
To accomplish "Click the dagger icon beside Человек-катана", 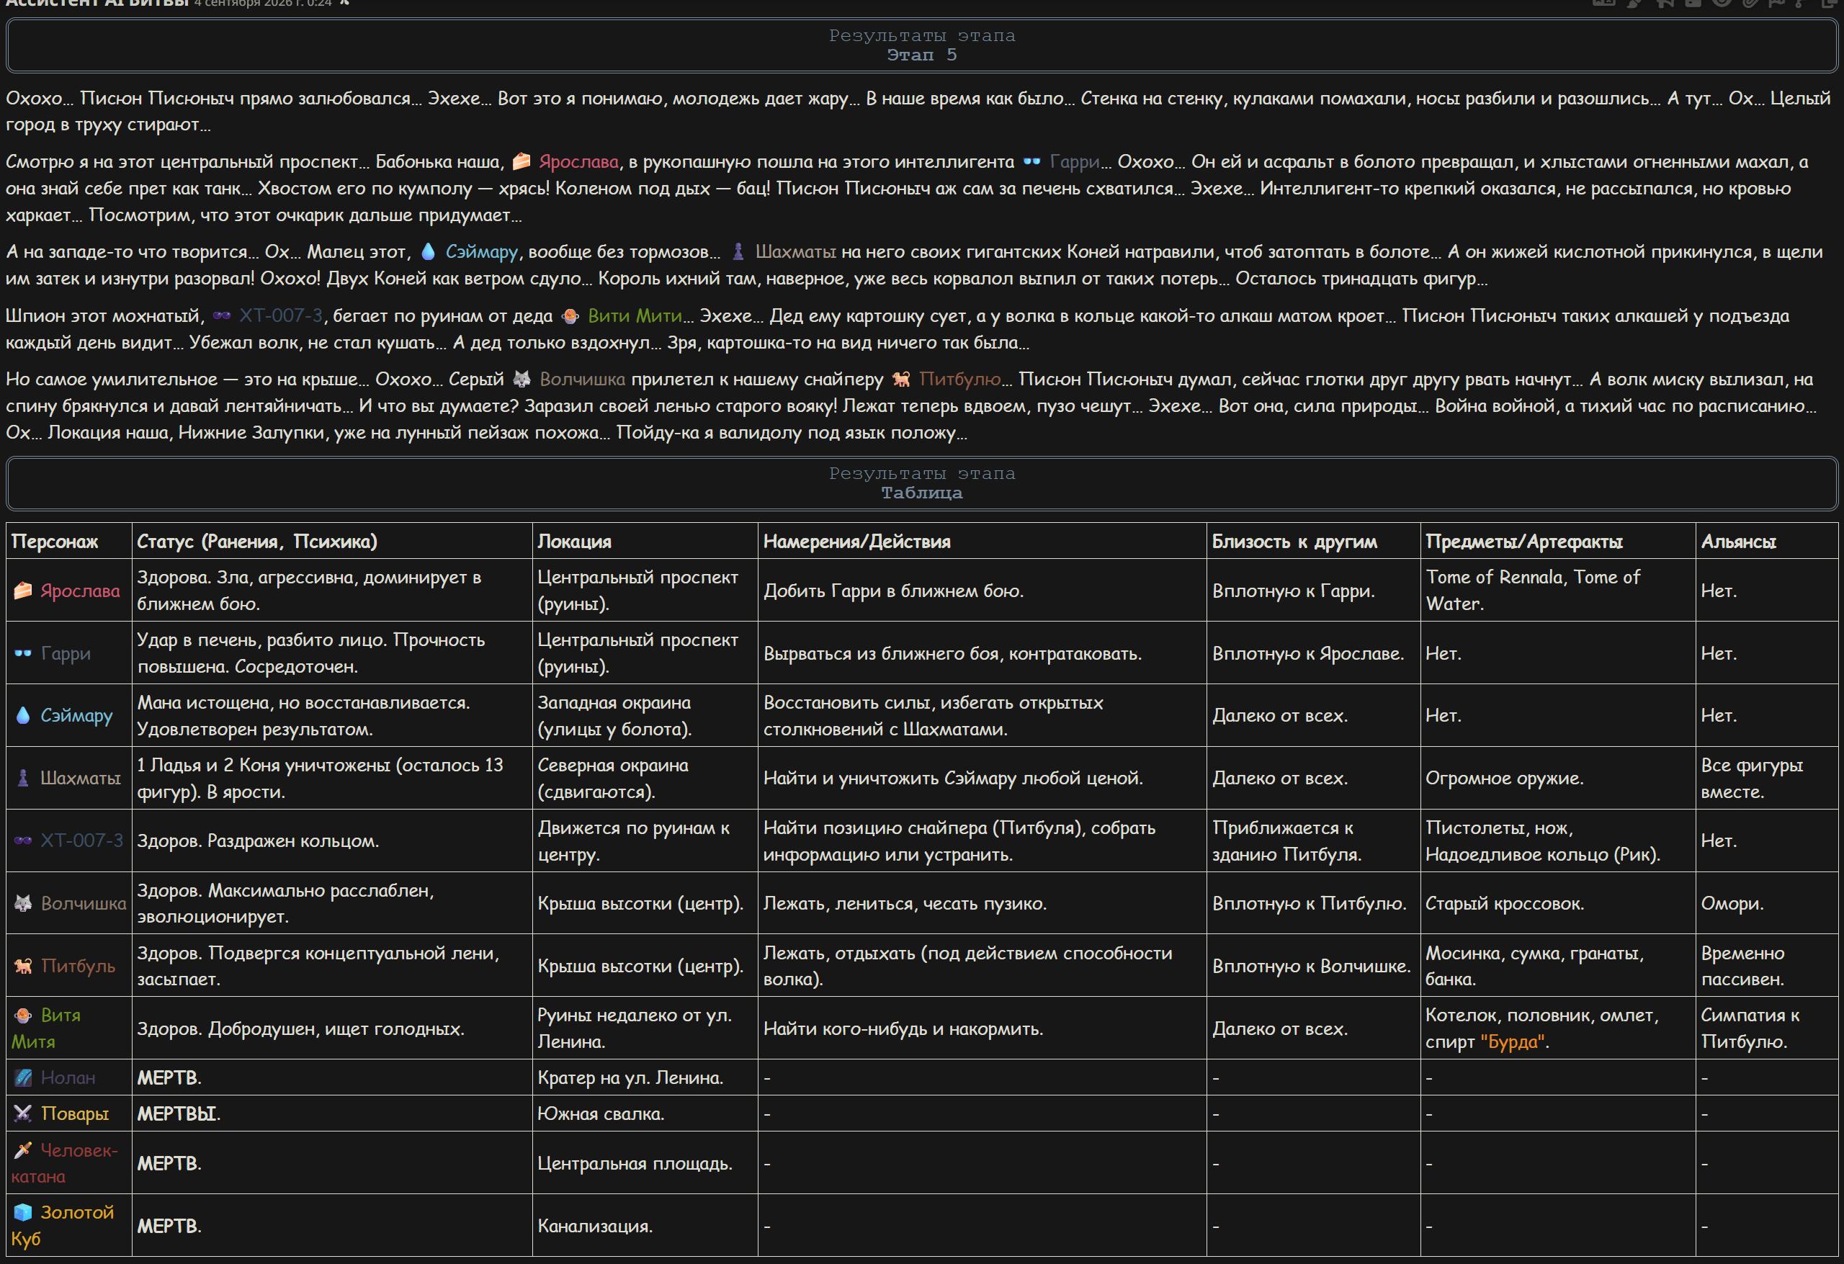I will coord(23,1149).
